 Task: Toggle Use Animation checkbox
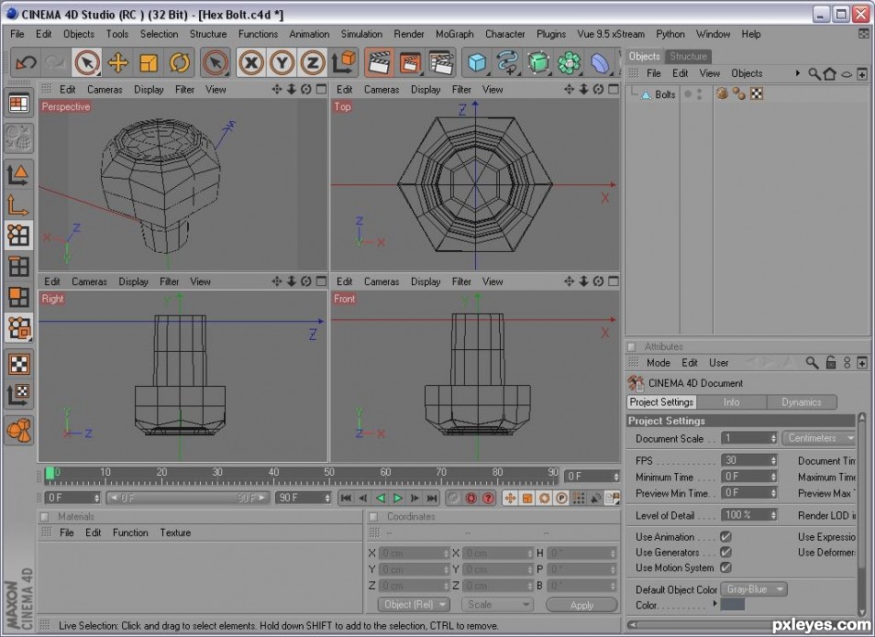725,536
